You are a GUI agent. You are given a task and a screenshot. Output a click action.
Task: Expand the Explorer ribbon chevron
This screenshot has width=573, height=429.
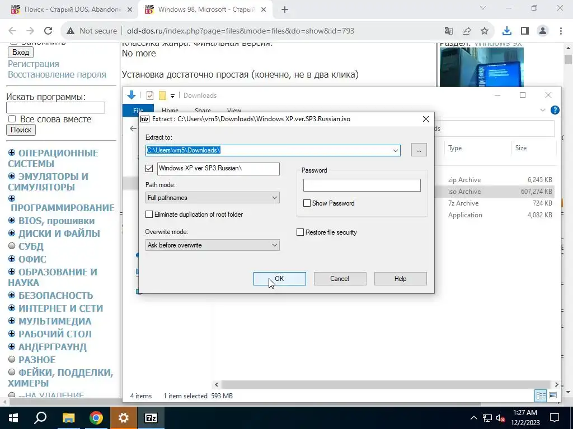tap(543, 110)
